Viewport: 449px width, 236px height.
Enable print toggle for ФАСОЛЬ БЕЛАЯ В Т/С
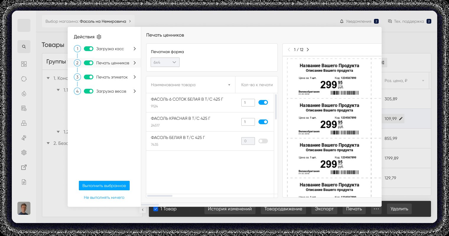(263, 141)
